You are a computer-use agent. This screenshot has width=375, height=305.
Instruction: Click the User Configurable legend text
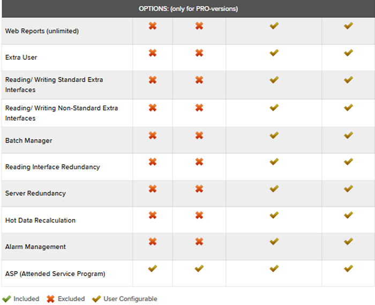pyautogui.click(x=129, y=299)
